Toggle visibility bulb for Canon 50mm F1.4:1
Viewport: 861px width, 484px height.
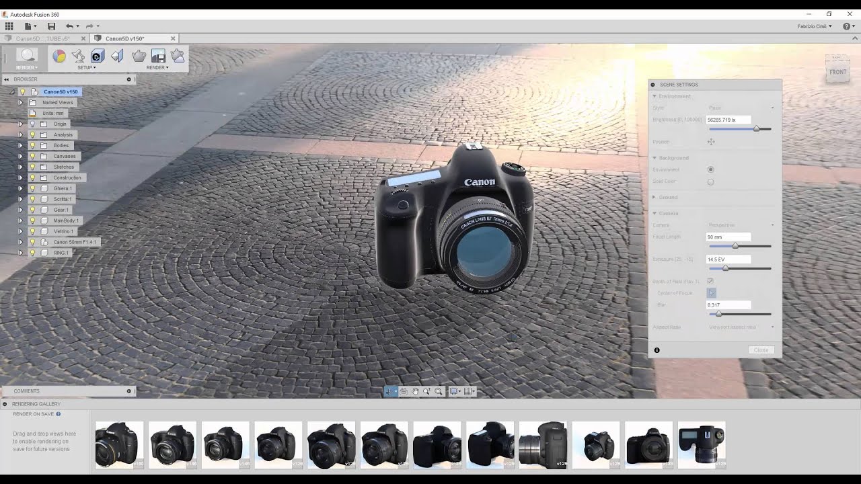(32, 242)
